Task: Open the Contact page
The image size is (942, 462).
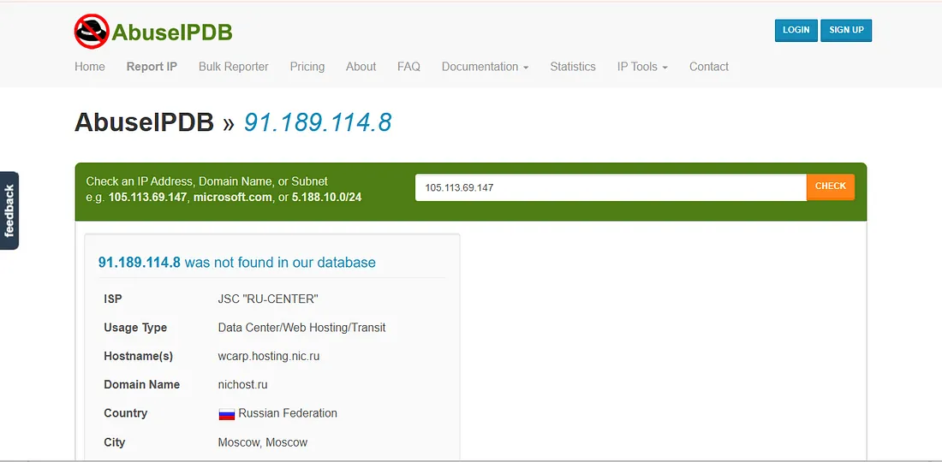Action: point(709,67)
